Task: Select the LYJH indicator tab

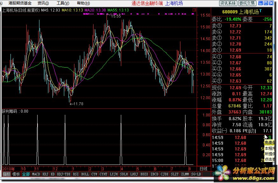Action: [114, 174]
